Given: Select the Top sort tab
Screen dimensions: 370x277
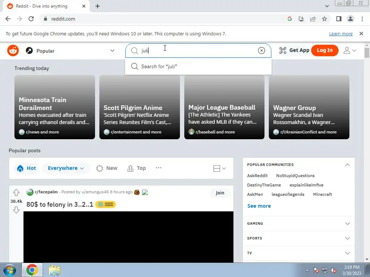Looking at the screenshot, I should (137, 168).
